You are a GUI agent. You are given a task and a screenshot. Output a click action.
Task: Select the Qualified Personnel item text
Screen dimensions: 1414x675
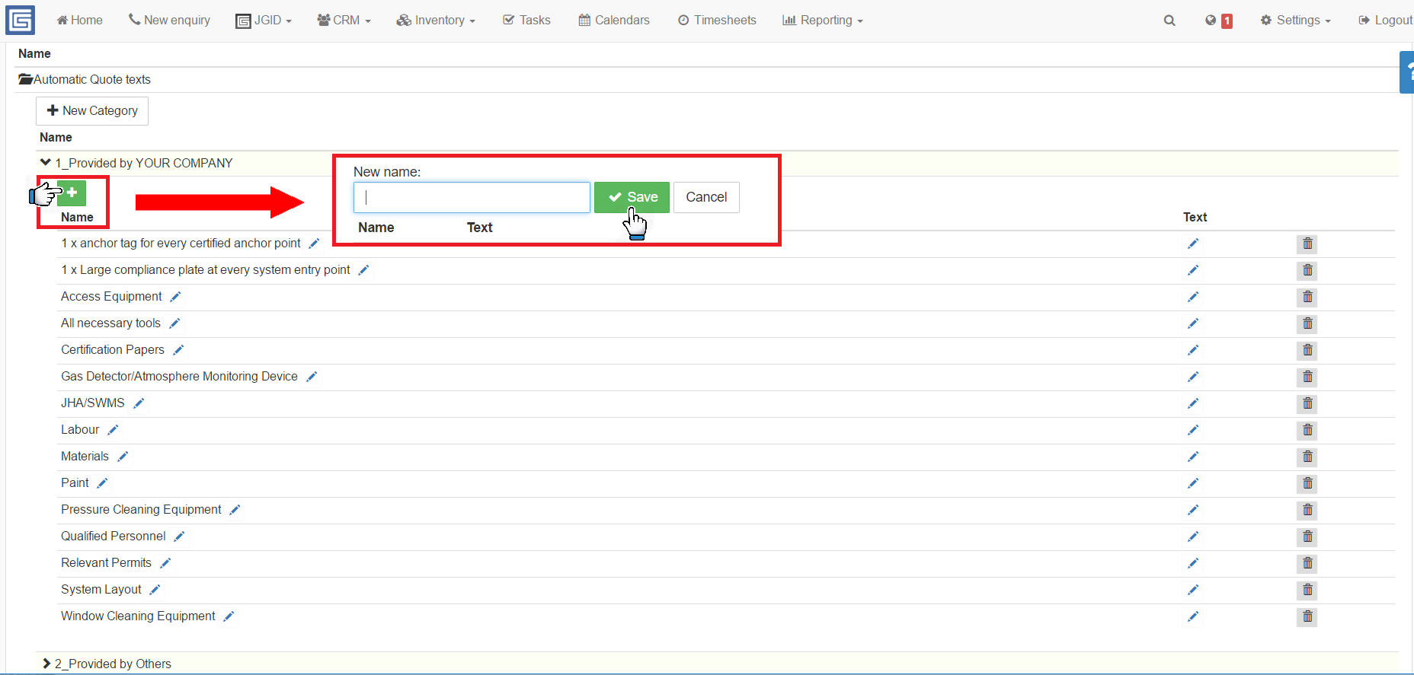tap(114, 536)
